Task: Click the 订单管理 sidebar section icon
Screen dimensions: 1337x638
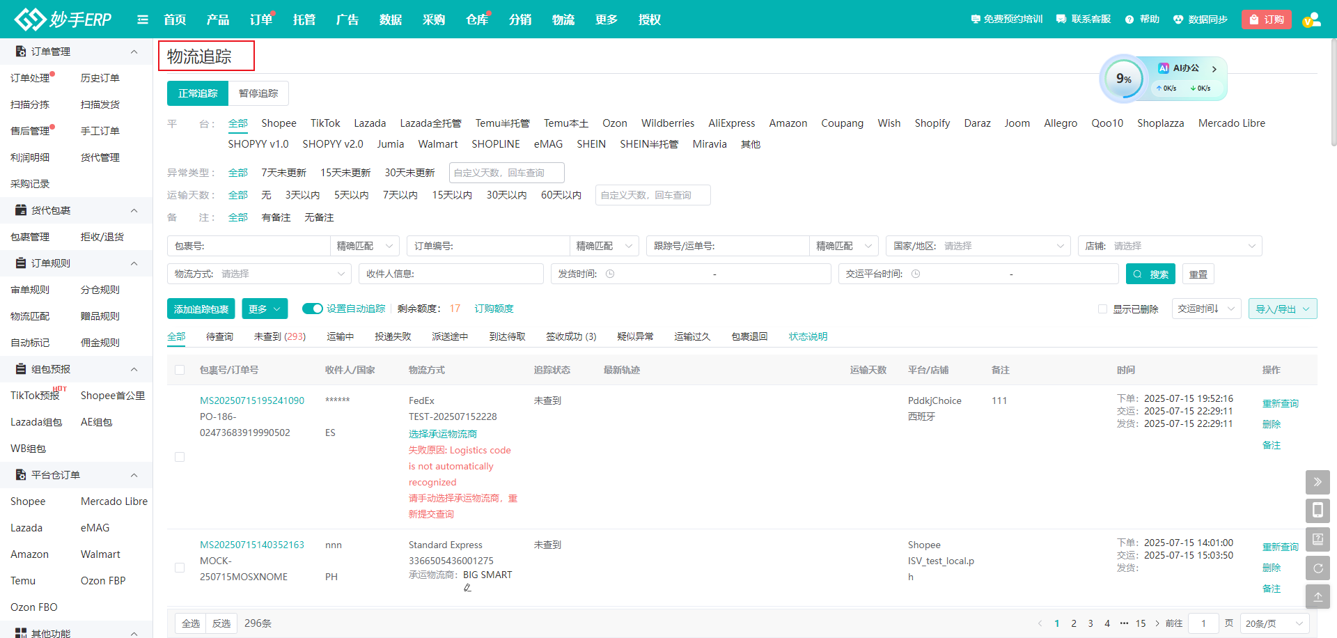Action: coord(21,52)
